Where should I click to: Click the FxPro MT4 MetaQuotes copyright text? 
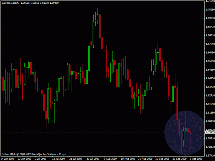click(x=34, y=154)
